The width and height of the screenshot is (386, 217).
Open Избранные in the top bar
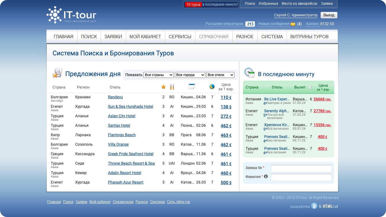(268, 4)
